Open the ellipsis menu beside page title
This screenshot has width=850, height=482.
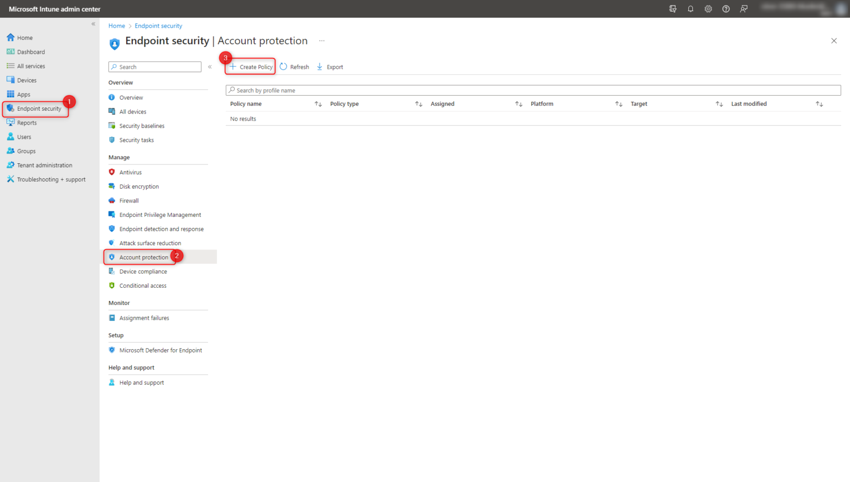pyautogui.click(x=322, y=40)
